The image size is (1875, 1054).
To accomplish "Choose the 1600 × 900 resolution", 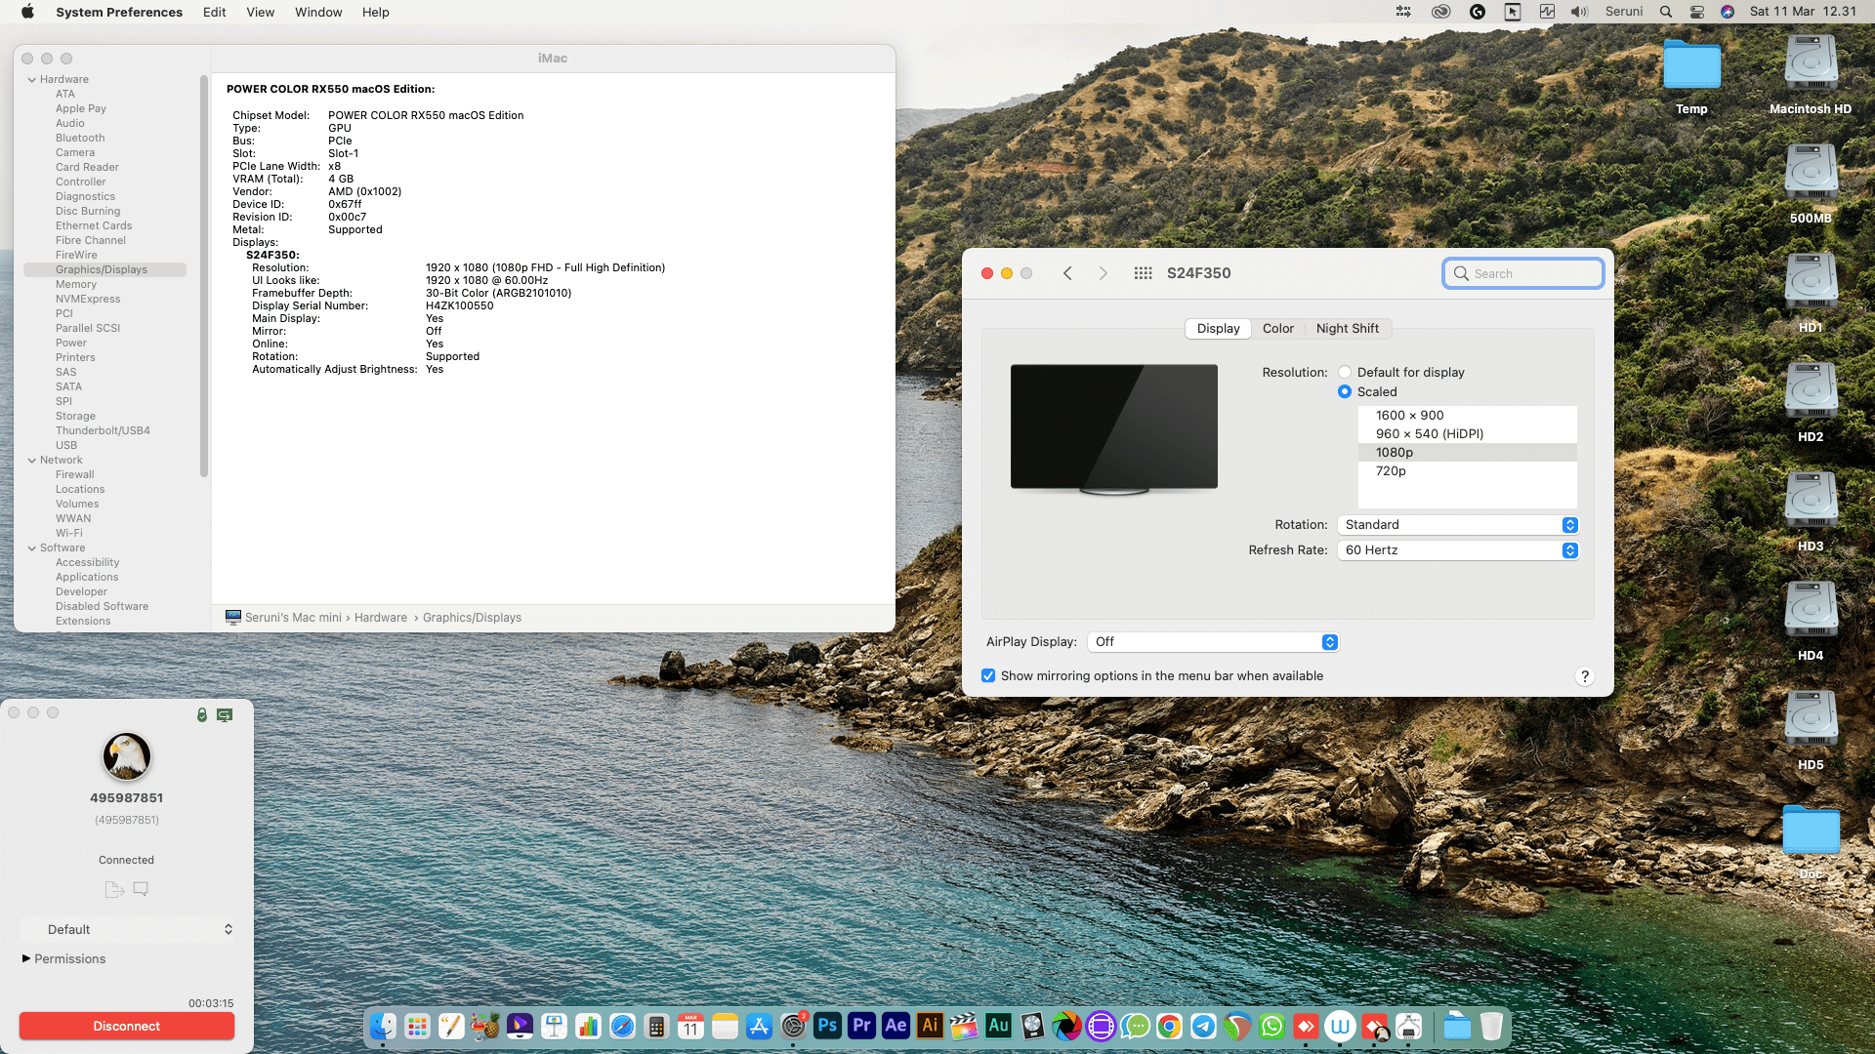I will [x=1467, y=416].
